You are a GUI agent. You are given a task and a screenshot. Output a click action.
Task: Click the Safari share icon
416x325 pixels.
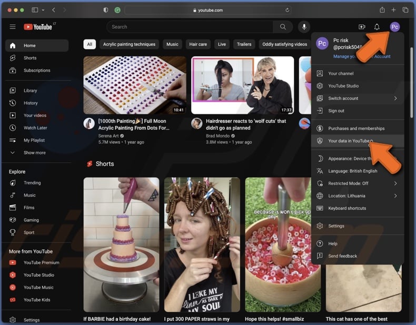click(x=382, y=10)
